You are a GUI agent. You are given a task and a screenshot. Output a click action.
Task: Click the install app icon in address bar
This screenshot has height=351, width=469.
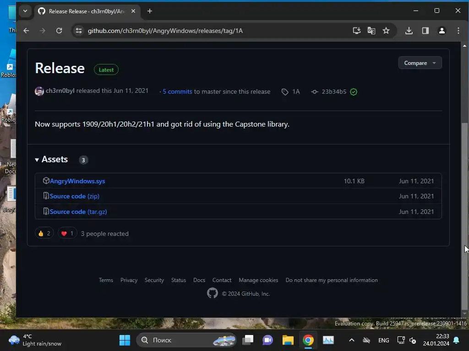(356, 31)
